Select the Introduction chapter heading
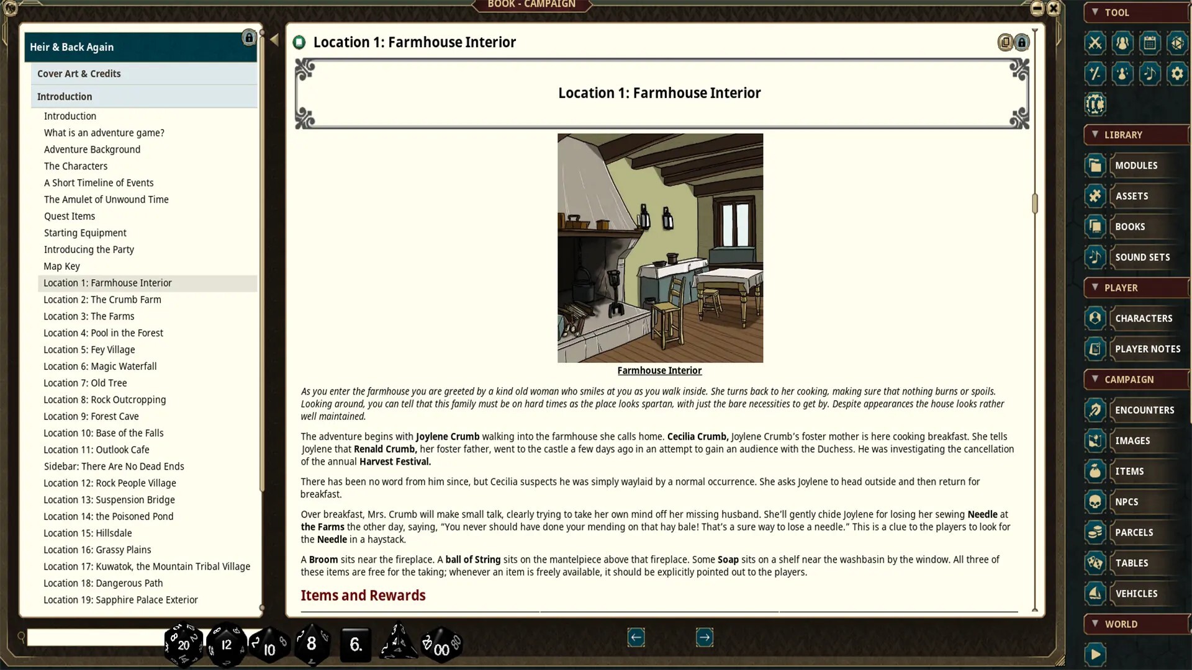The width and height of the screenshot is (1192, 670). (64, 96)
